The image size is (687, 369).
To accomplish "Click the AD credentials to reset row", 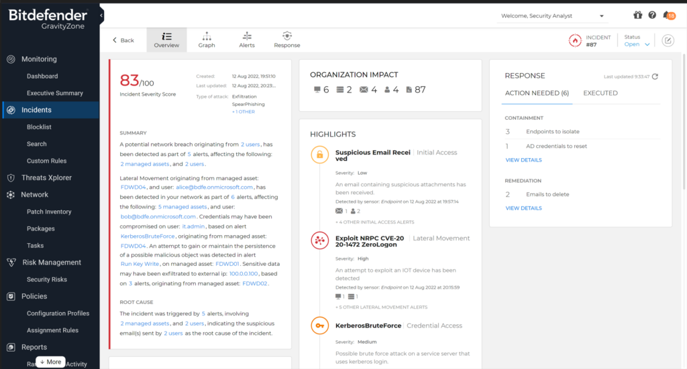I will click(582, 147).
